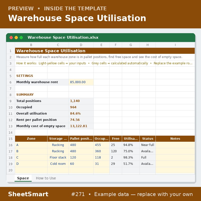Select Zone A cell
Screen dimensions: 201x201
pyautogui.click(x=31, y=145)
